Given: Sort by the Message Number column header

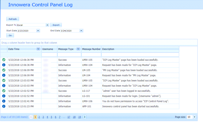Looking at the screenshot, I should click(91, 49).
